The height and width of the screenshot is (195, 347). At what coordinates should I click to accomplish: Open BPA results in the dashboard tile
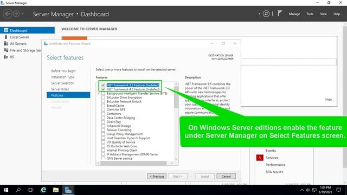click(x=274, y=172)
